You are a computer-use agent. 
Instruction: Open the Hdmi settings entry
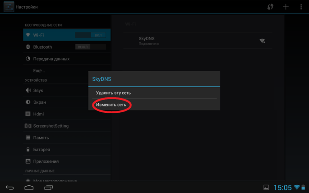(x=67, y=114)
